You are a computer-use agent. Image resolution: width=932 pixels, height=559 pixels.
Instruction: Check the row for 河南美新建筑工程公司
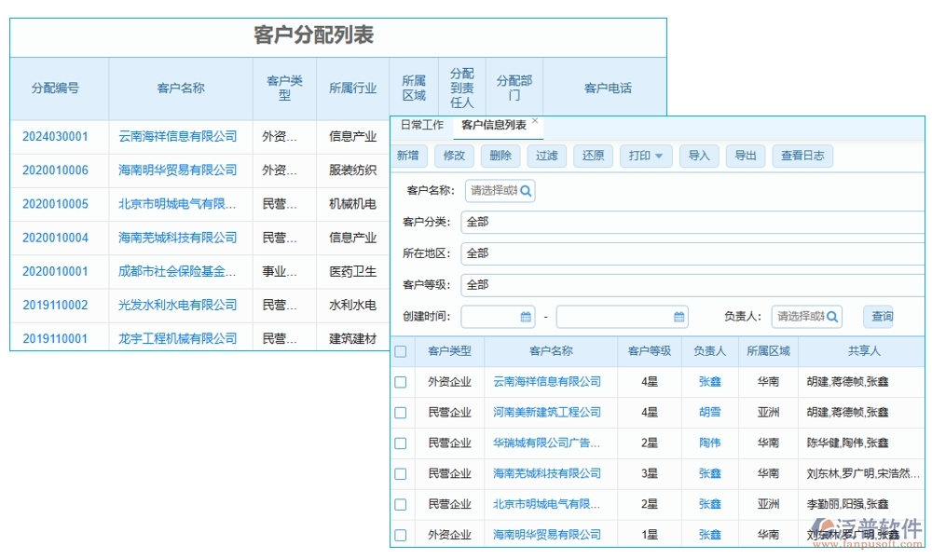coord(400,412)
